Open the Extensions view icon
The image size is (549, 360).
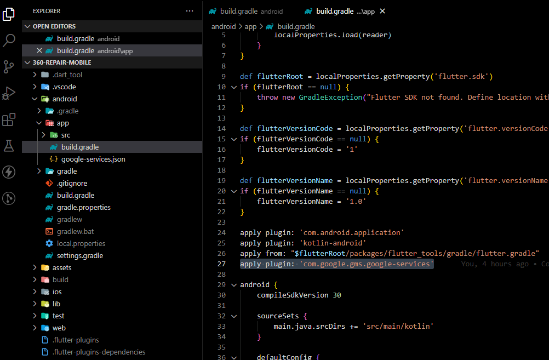(9, 119)
